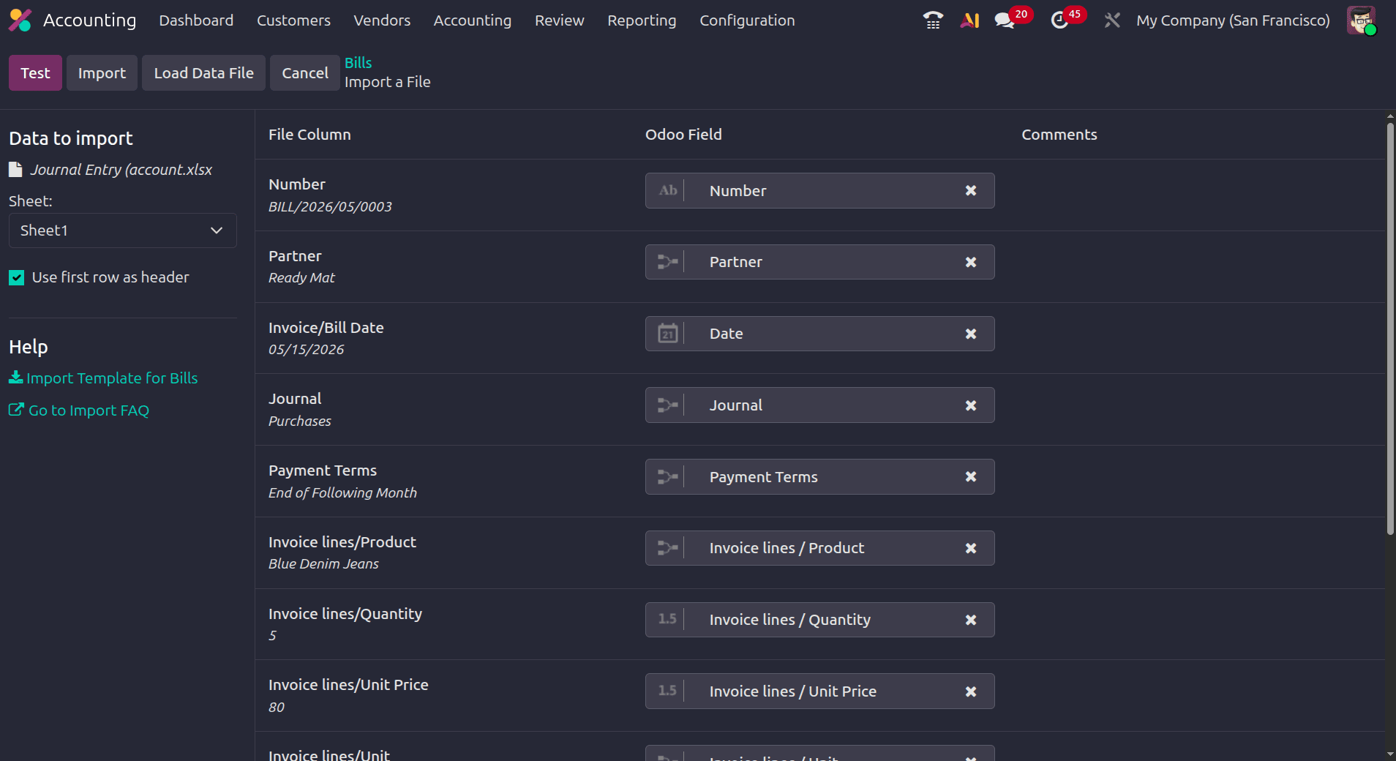Open the Journal Odoo field selector
The height and width of the screenshot is (761, 1396).
coord(819,405)
